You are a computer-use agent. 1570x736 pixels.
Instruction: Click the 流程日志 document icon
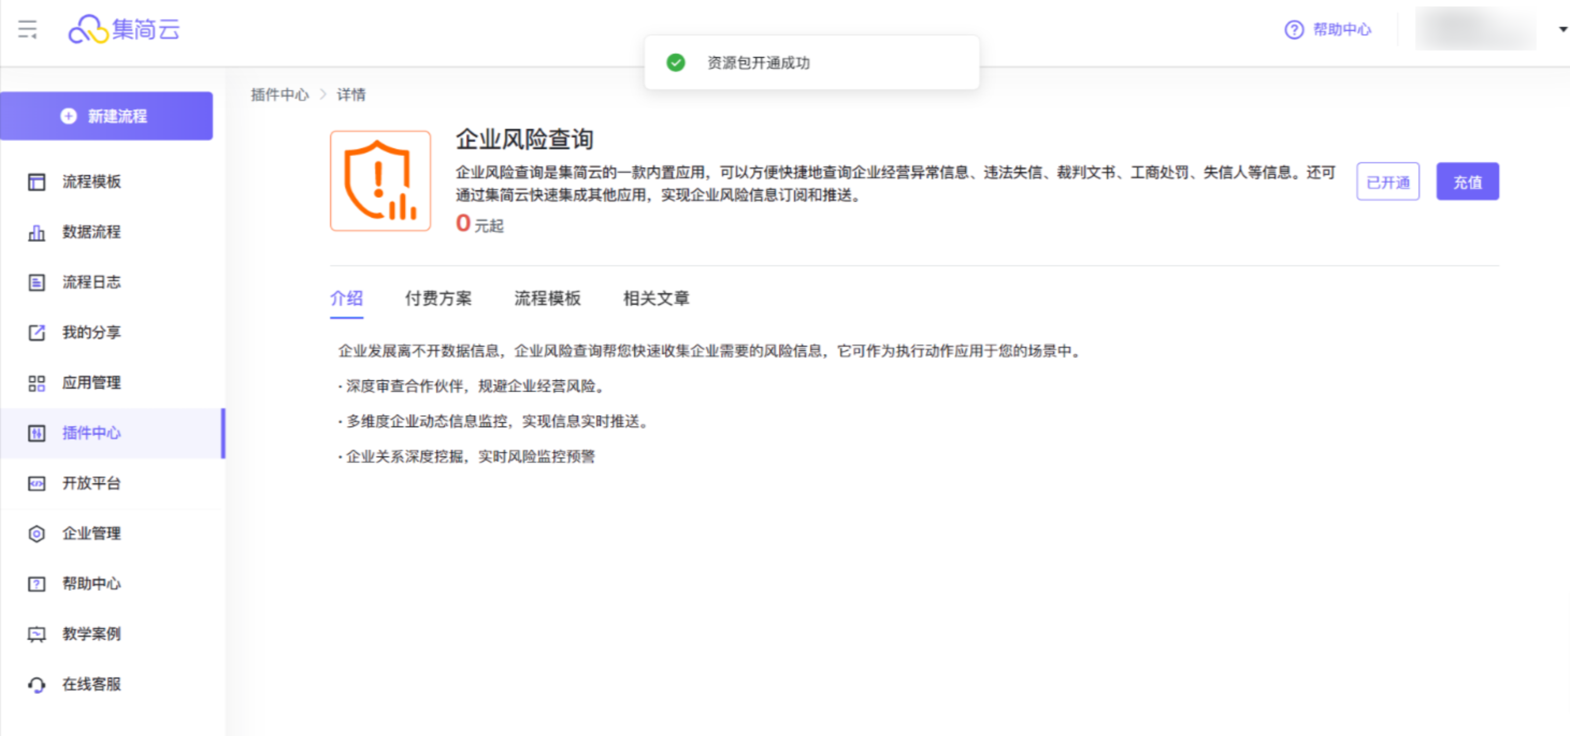(x=37, y=282)
